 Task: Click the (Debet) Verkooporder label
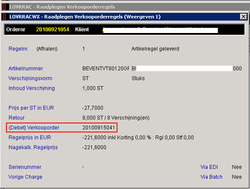tap(34, 128)
